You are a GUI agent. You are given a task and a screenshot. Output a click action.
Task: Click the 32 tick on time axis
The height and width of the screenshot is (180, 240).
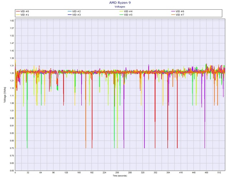(28, 172)
